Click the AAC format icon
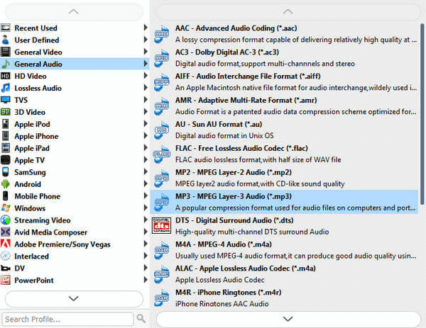 point(162,33)
